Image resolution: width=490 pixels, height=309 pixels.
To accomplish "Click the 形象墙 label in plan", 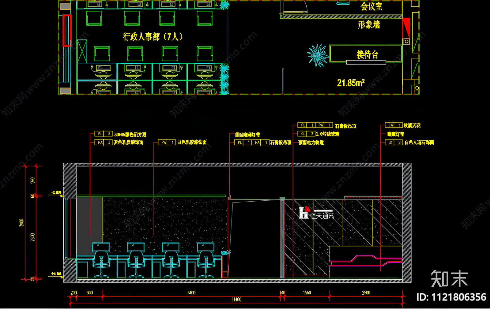I will 369,24.
